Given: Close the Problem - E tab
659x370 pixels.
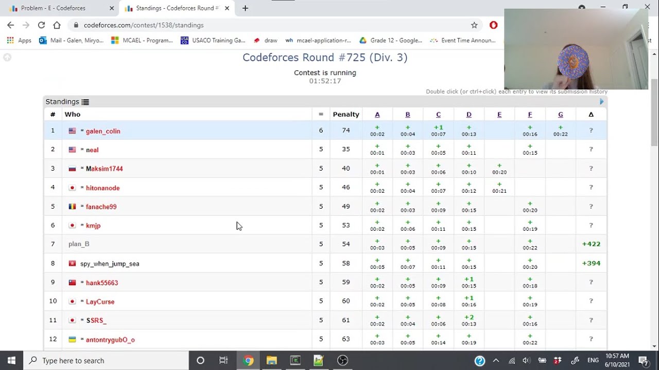Looking at the screenshot, I should (111, 8).
